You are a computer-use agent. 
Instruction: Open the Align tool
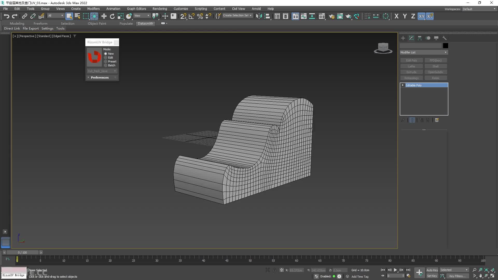pyautogui.click(x=267, y=16)
